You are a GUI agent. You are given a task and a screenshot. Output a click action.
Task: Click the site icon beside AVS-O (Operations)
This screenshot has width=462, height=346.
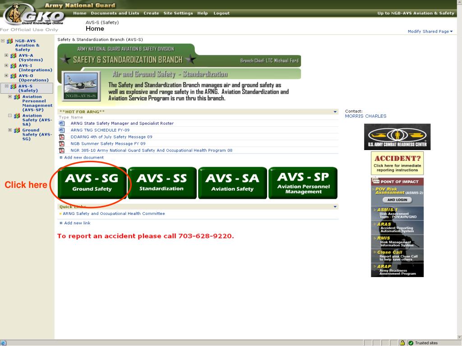click(x=13, y=76)
